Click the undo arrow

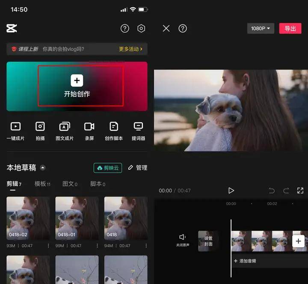(272, 191)
